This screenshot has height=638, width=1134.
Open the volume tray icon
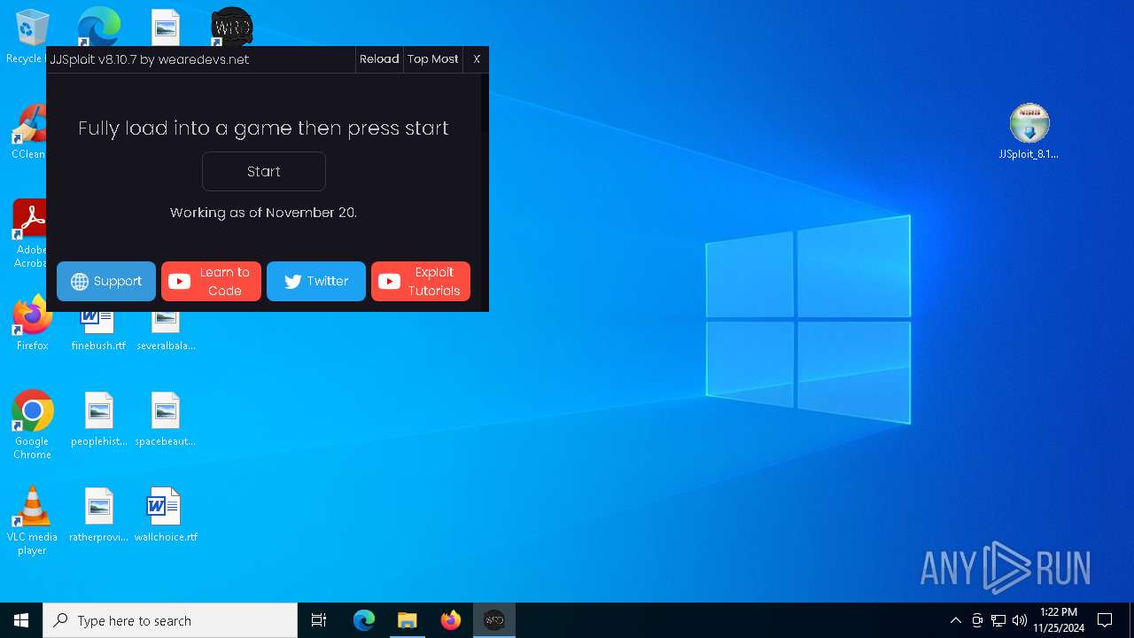tap(1020, 620)
